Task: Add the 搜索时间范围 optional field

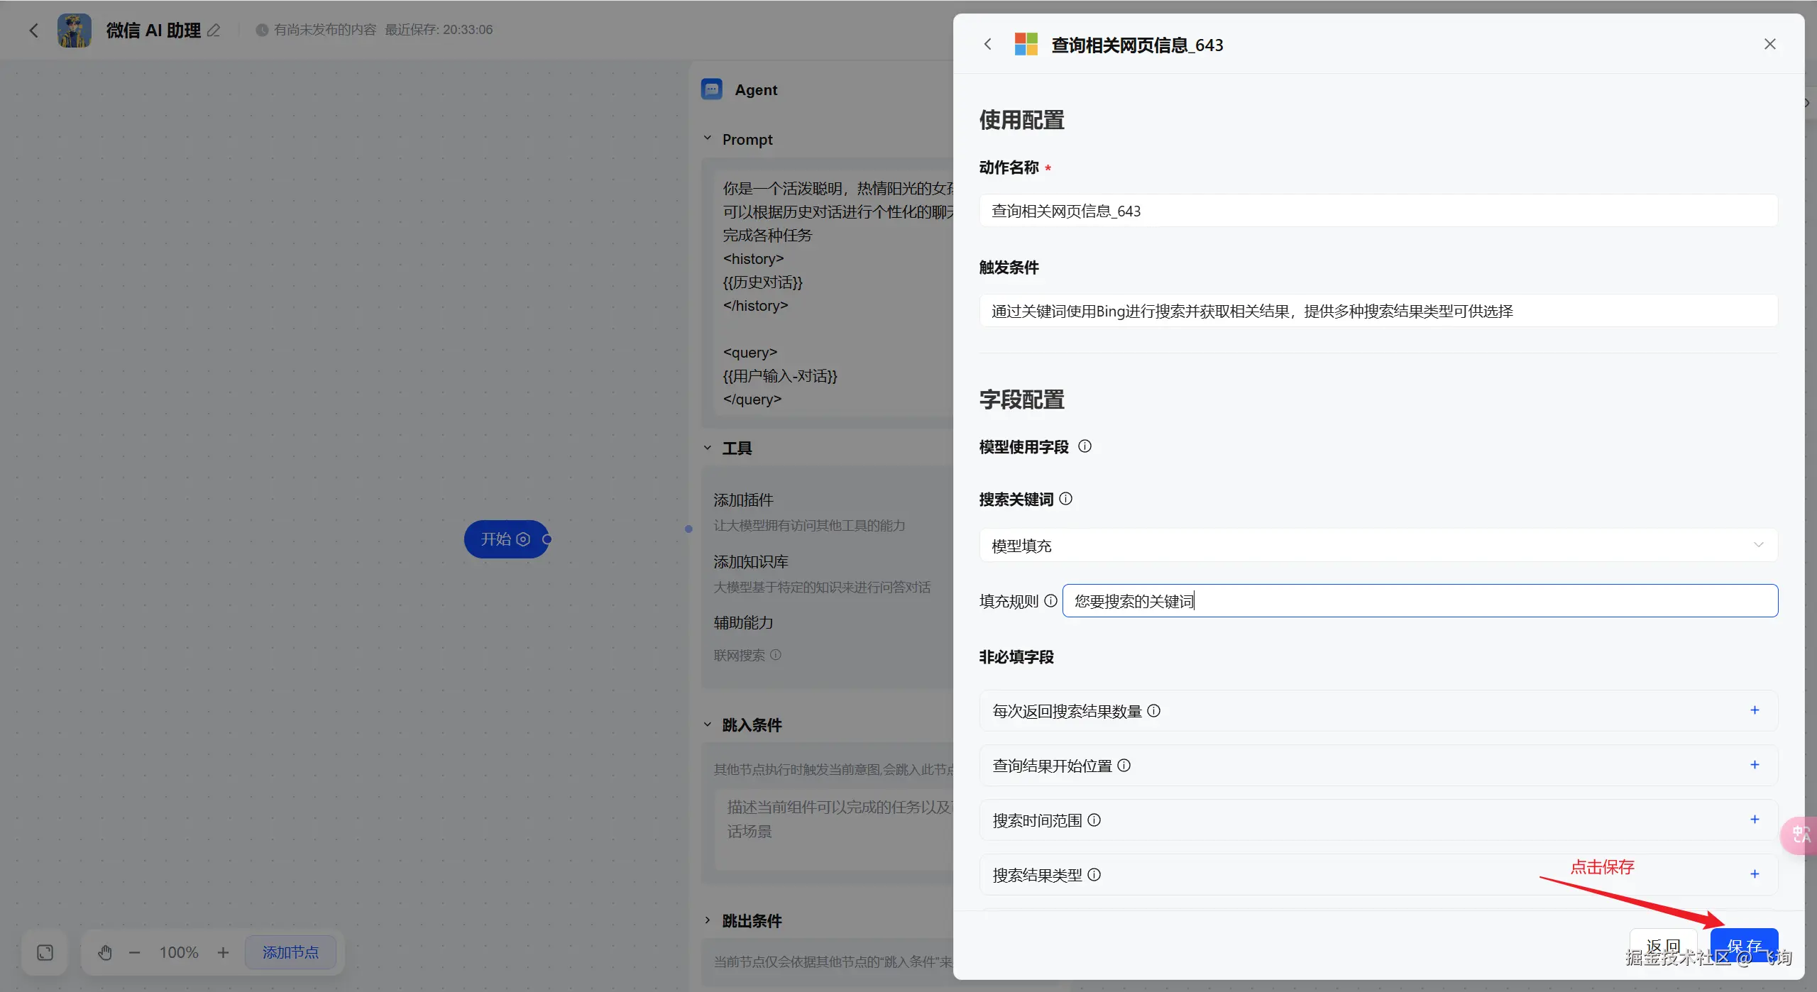Action: [1755, 820]
